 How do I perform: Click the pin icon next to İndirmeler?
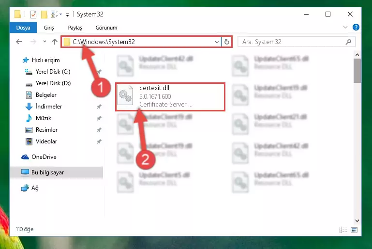point(99,107)
